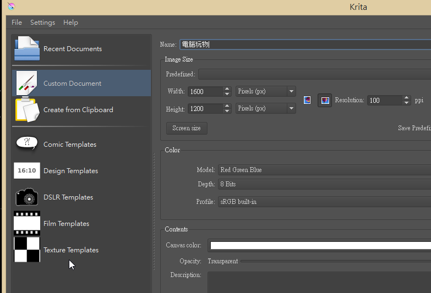Image resolution: width=431 pixels, height=293 pixels.
Task: Increase Height with up arrow
Action: [227, 106]
